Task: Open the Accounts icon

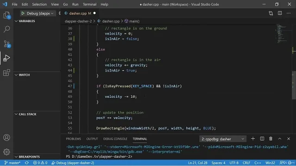Action: point(6,137)
